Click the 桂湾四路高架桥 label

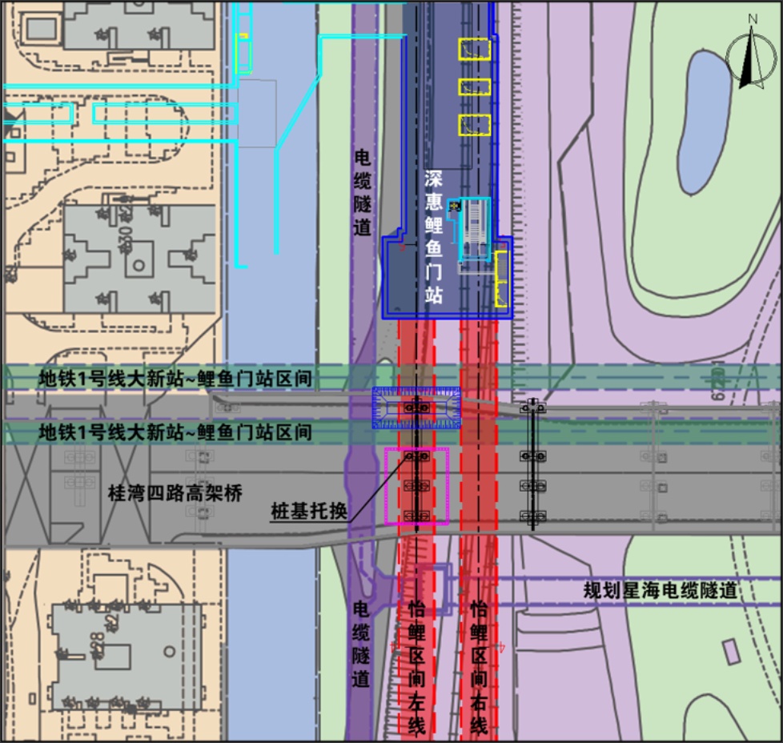pyautogui.click(x=175, y=493)
